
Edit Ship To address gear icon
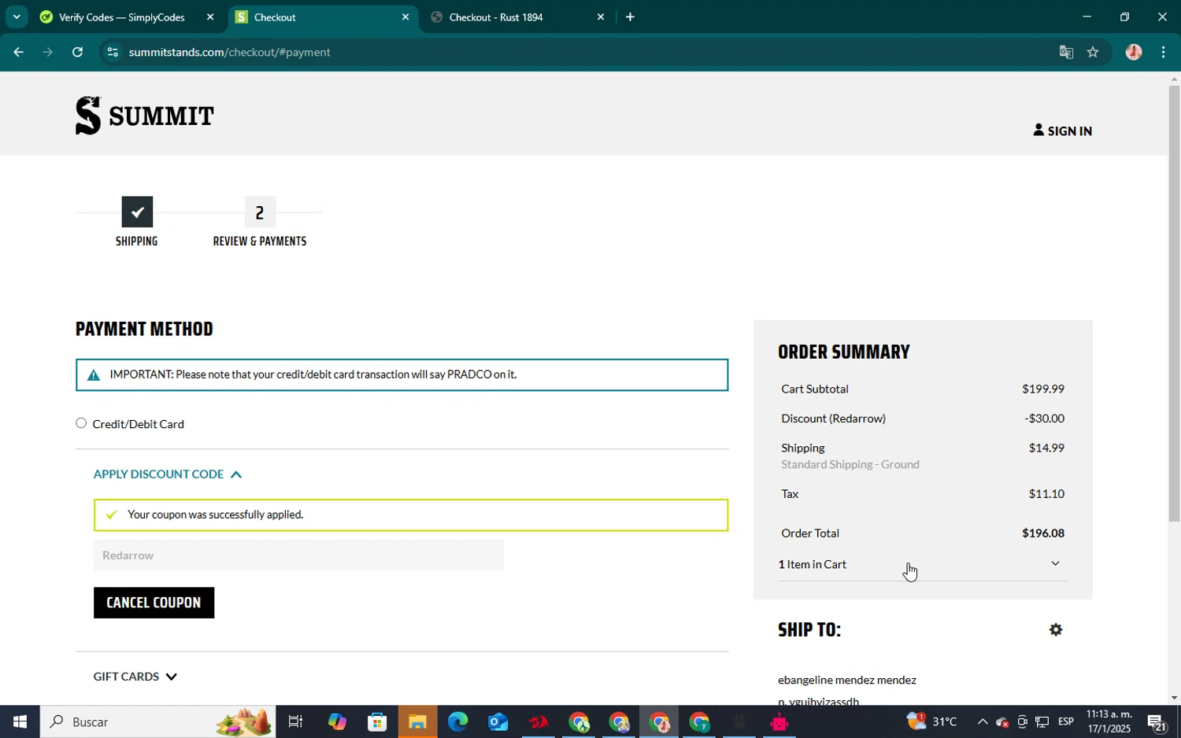coord(1056,629)
